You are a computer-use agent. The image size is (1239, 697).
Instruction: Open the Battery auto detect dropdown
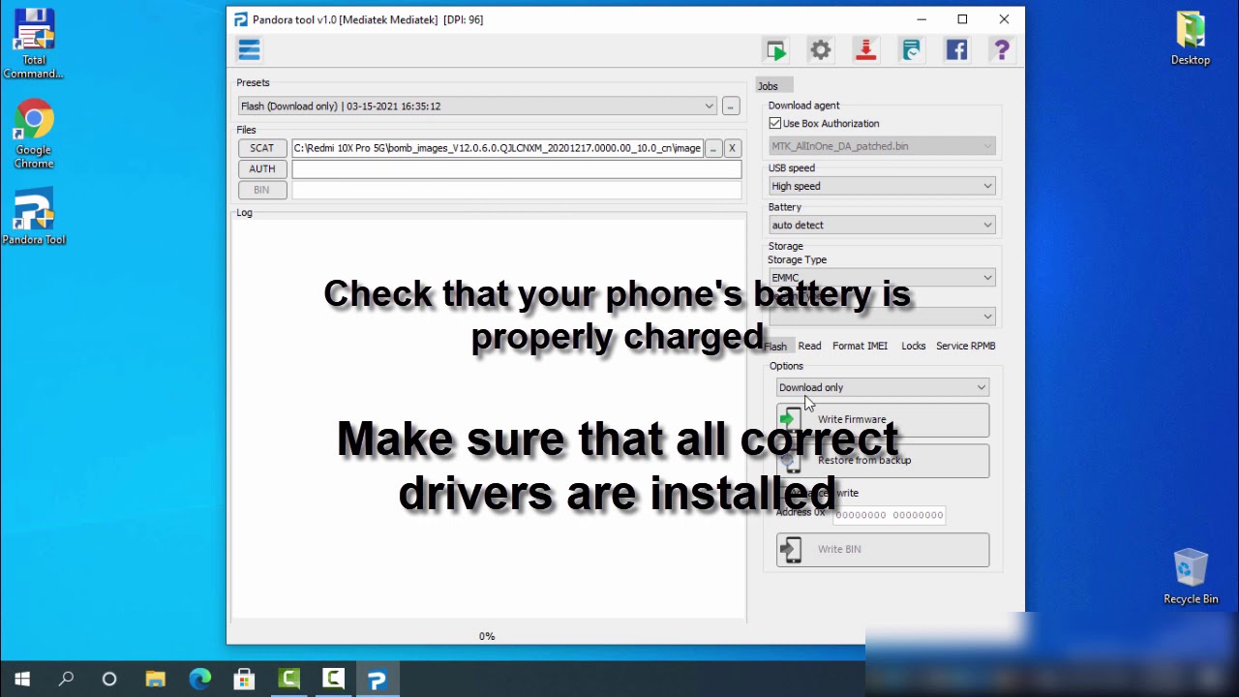(x=882, y=225)
